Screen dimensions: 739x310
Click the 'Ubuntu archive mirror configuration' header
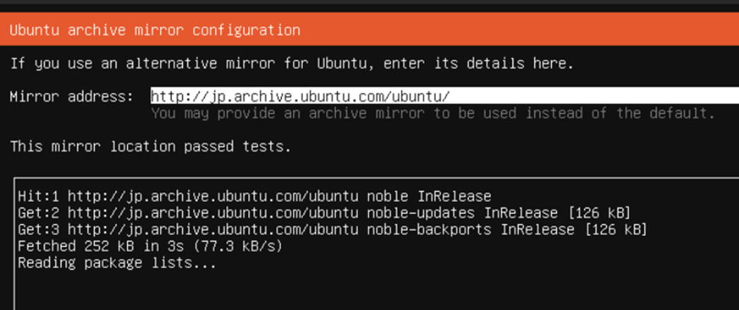click(155, 30)
